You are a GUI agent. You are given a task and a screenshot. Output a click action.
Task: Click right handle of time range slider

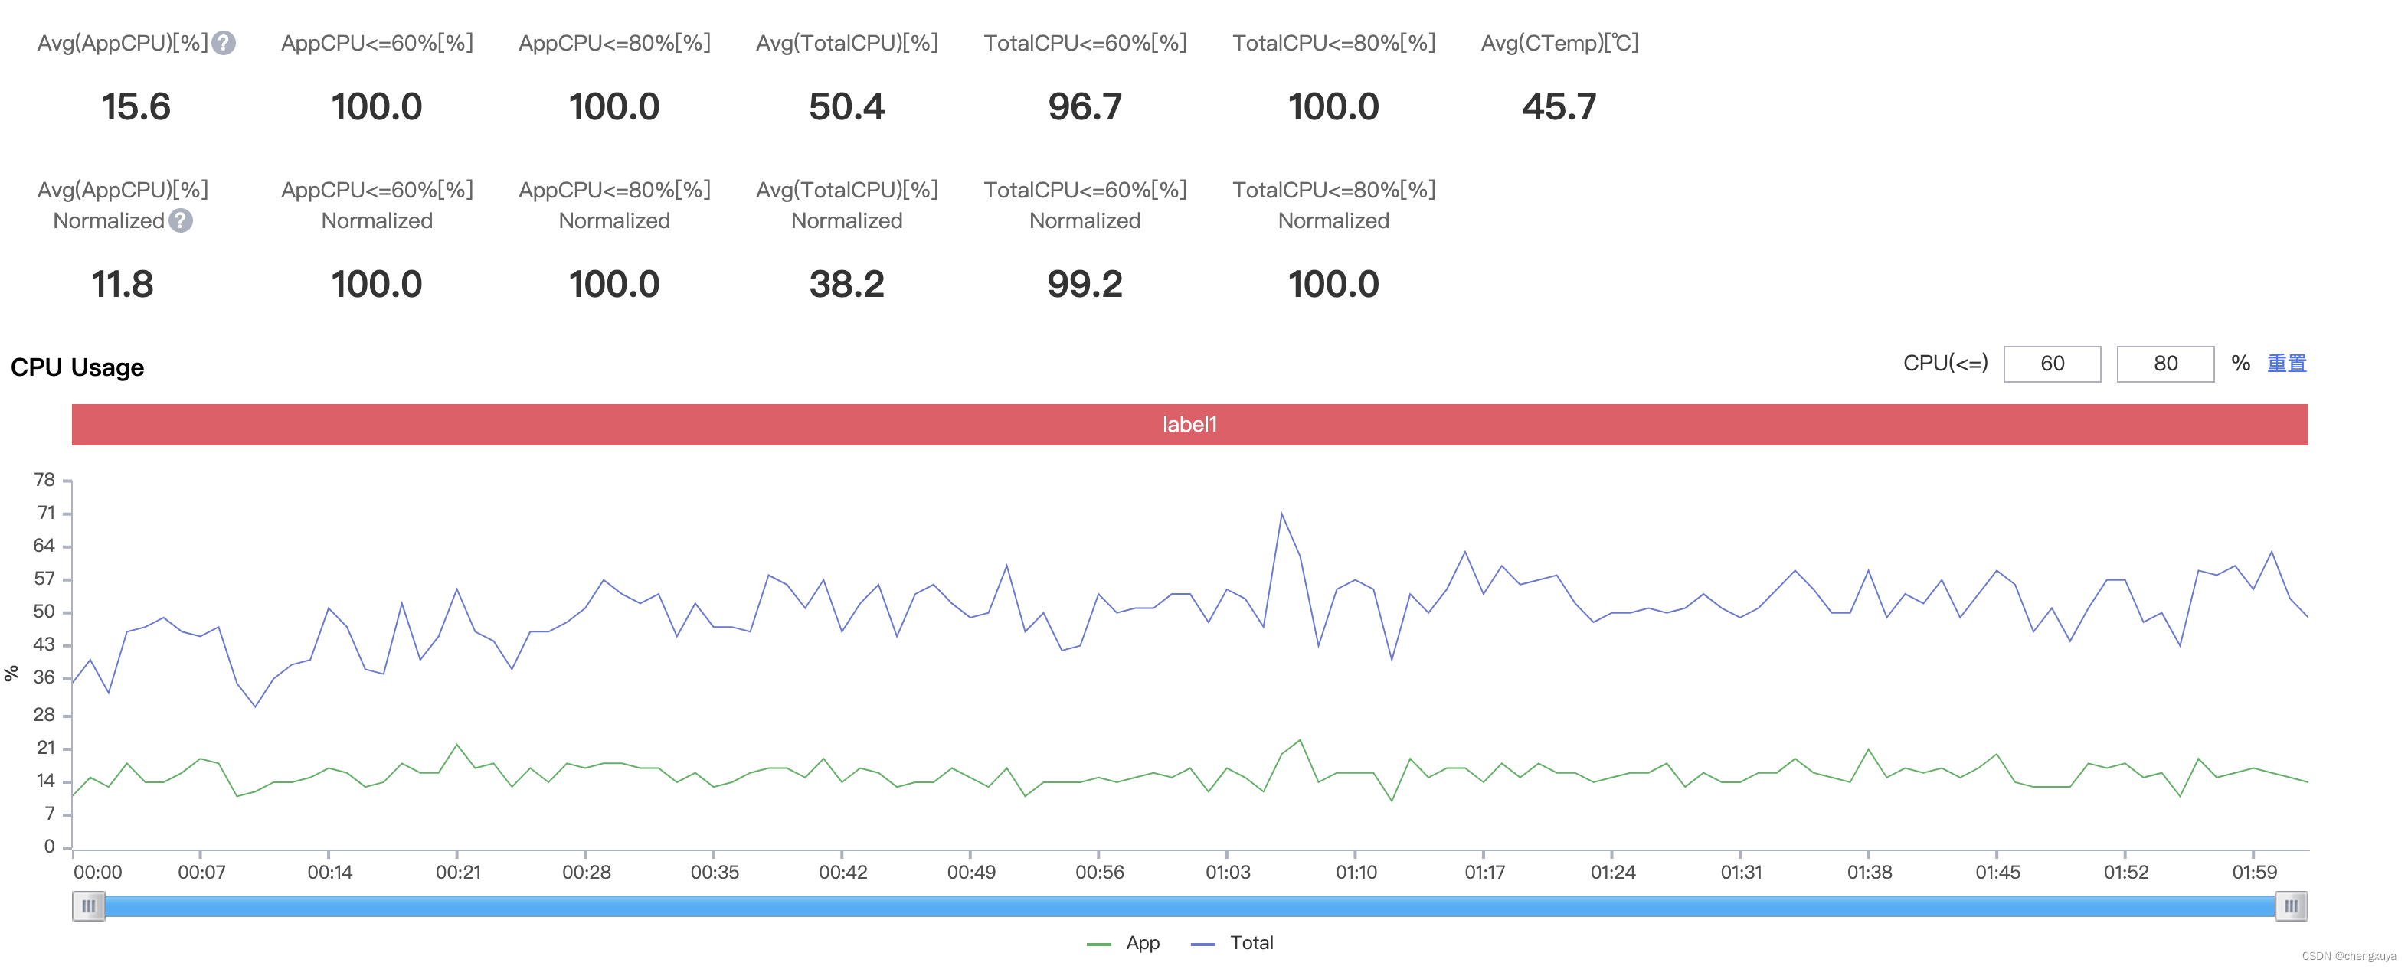pyautogui.click(x=2290, y=905)
